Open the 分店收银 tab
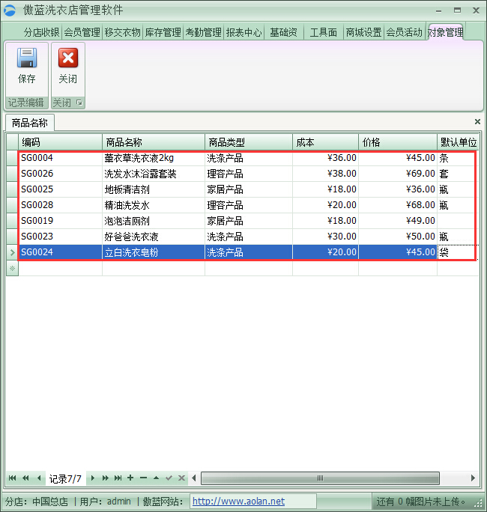Screen dimensions: 487x512 pyautogui.click(x=41, y=32)
